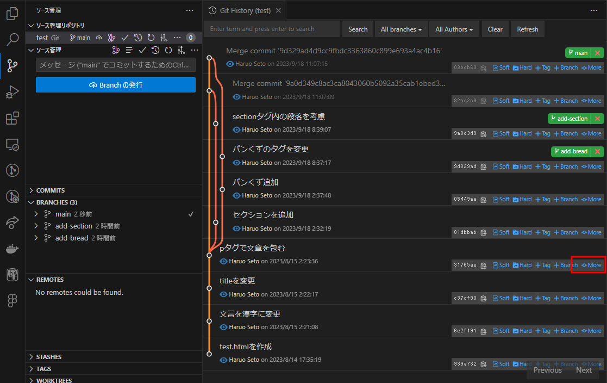Focus the Git History search term field
This screenshot has height=383, width=607.
pyautogui.click(x=272, y=29)
